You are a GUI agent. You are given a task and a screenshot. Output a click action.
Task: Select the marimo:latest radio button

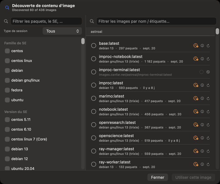(94, 98)
